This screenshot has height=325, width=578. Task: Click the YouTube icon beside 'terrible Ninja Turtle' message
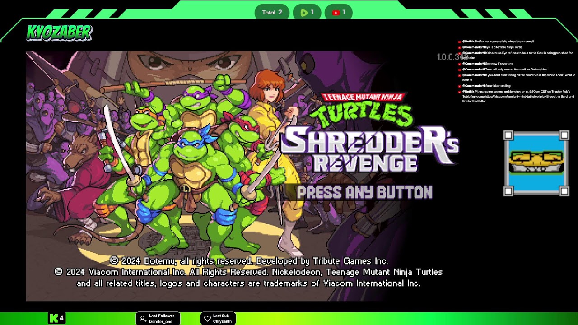pos(460,48)
